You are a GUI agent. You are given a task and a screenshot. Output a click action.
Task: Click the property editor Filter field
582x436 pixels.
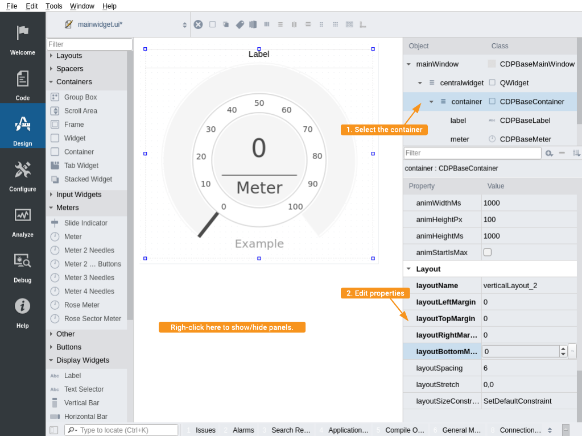pos(472,153)
